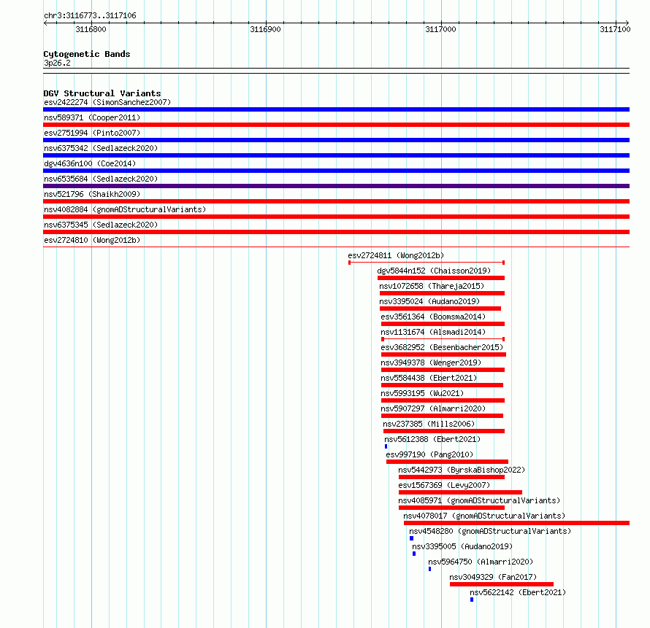Image resolution: width=650 pixels, height=628 pixels.
Task: Select the red bar under esv1567369 (Levy2007)
Action: 460,492
